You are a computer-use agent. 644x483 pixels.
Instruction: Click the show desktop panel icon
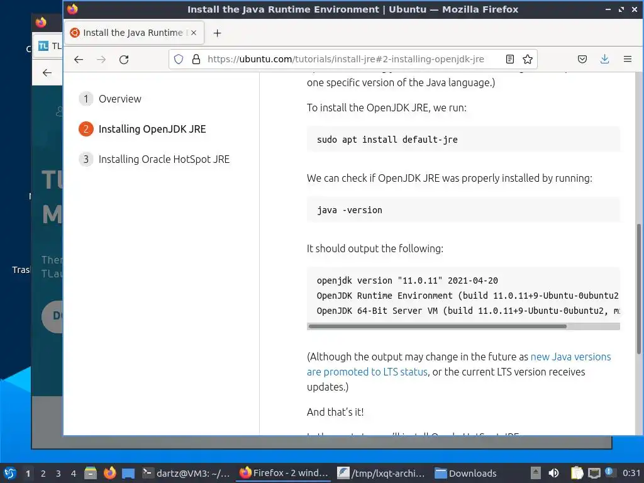tap(128, 473)
